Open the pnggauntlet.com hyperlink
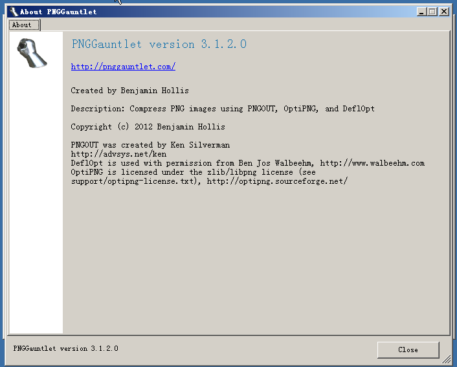Screen dimensions: 457x367 123,67
